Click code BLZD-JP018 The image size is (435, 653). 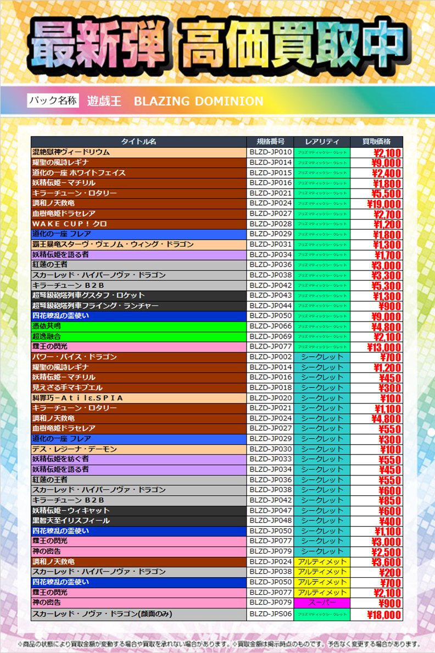(x=271, y=388)
